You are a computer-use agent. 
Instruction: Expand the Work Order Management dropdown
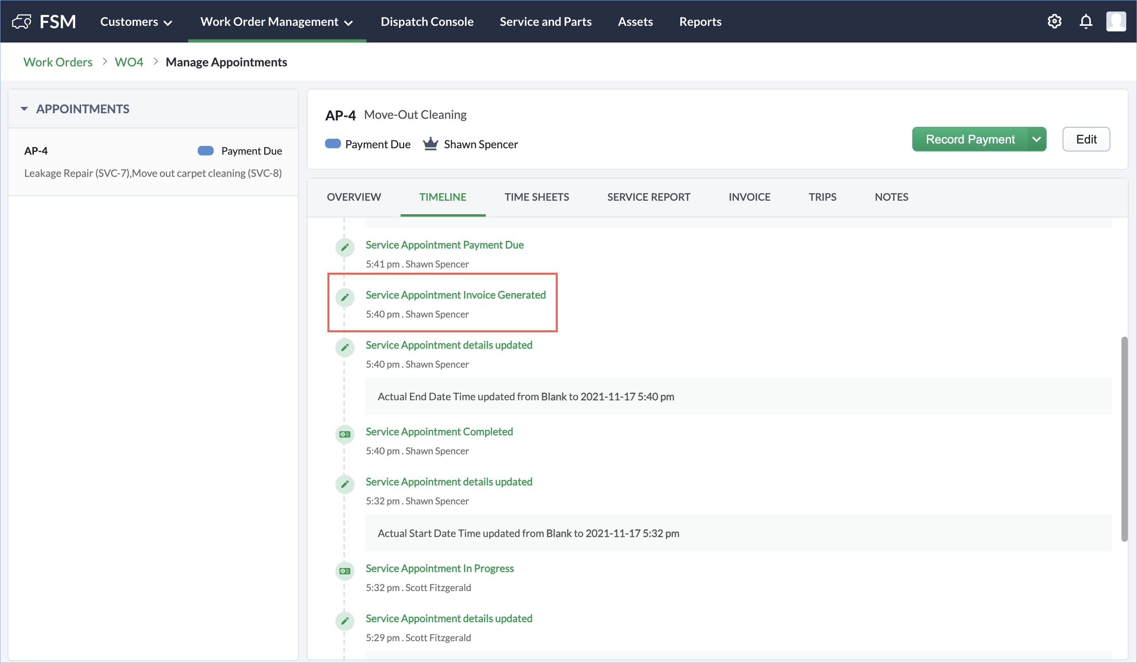pos(276,21)
